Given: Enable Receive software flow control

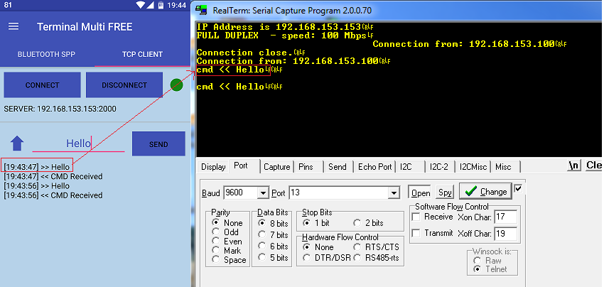Looking at the screenshot, I should click(417, 217).
